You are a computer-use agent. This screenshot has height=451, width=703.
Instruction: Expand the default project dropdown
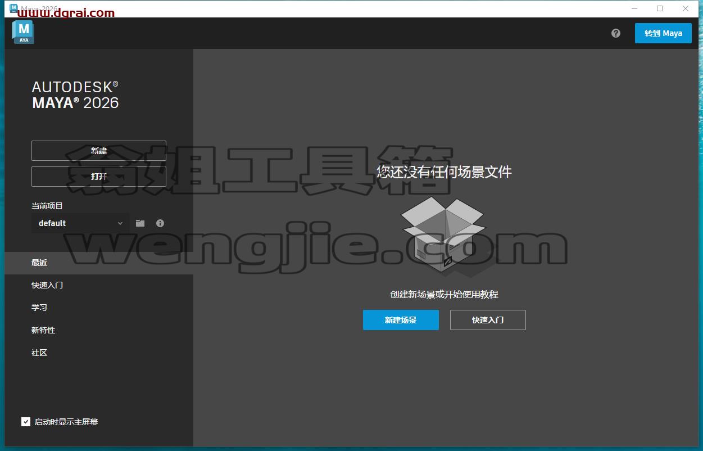(80, 223)
